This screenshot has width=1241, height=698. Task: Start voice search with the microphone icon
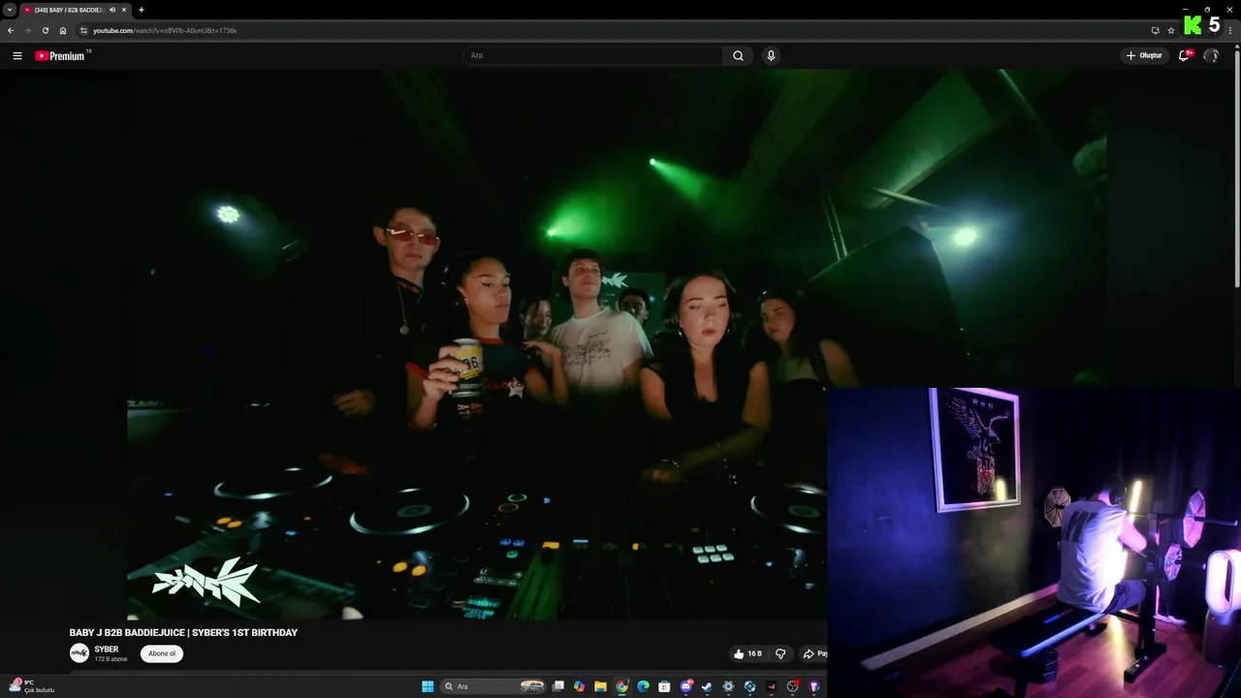coord(771,55)
